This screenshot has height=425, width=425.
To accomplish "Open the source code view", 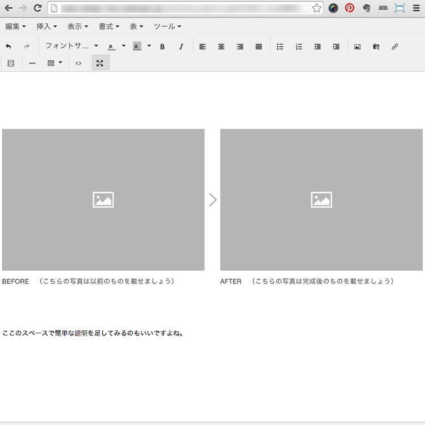I will (78, 63).
